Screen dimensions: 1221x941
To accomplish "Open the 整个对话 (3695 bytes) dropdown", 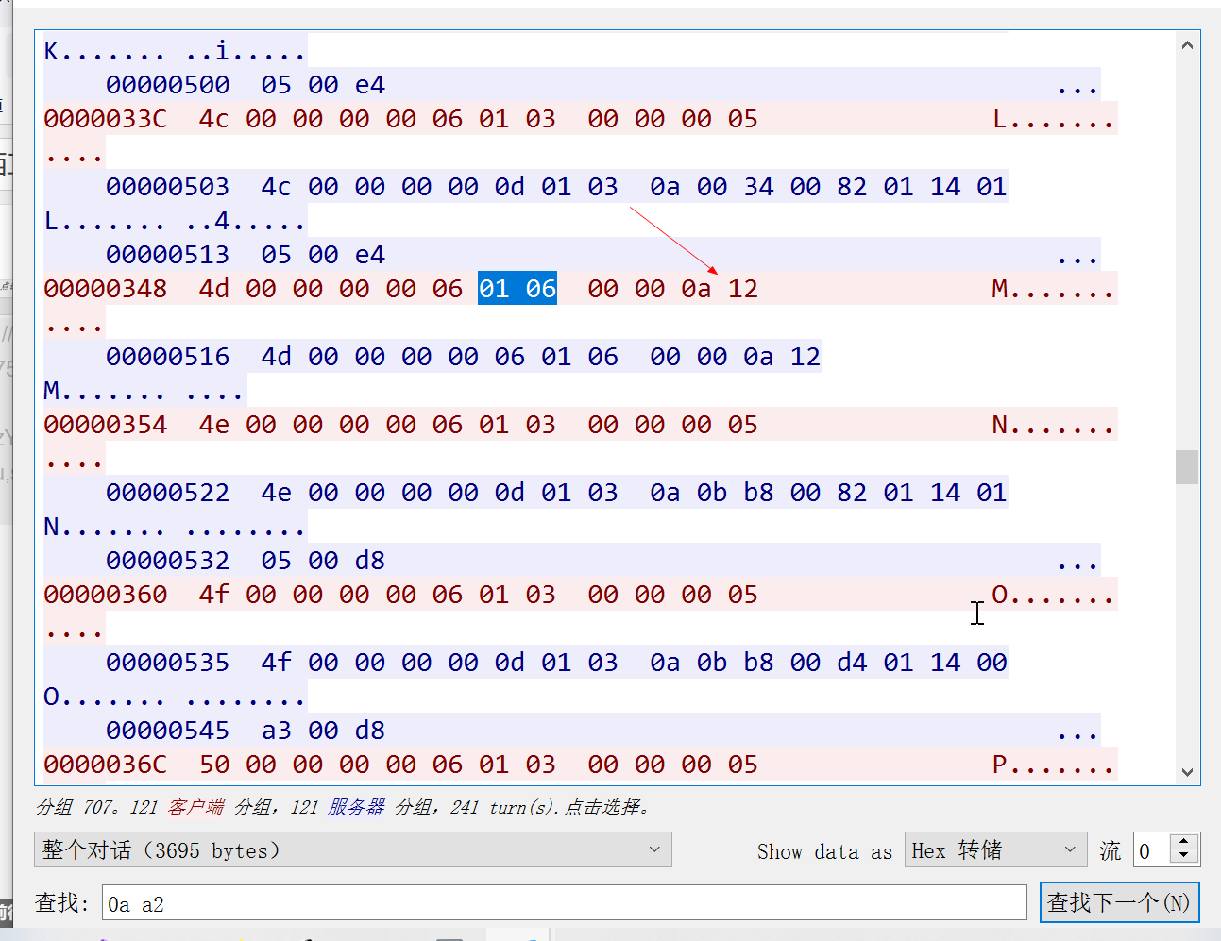I will pos(353,849).
